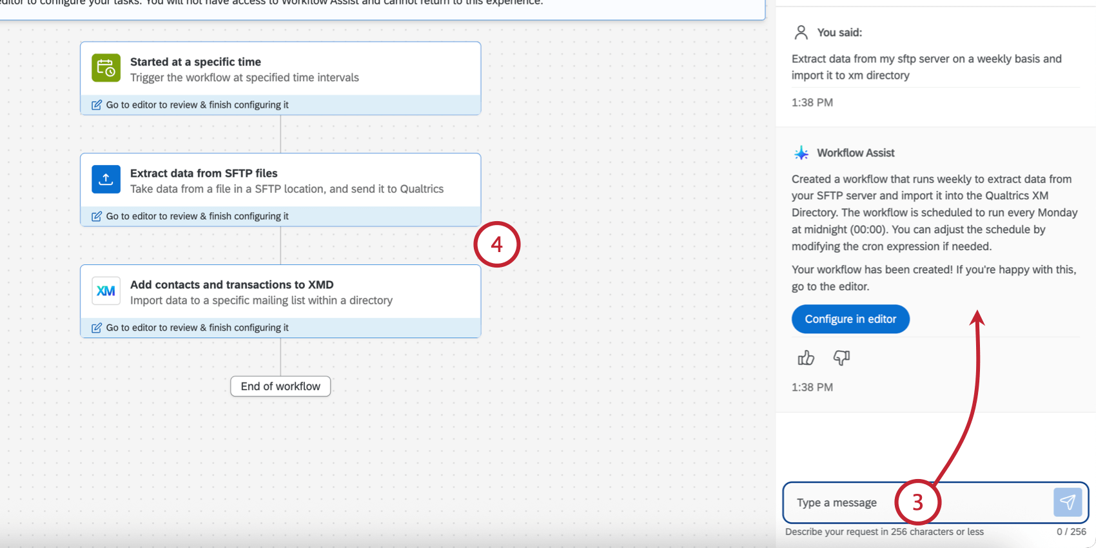Viewport: 1096px width, 548px height.
Task: Click the 'Created a workflow that runs weekly' reply text
Action: pyautogui.click(x=935, y=213)
